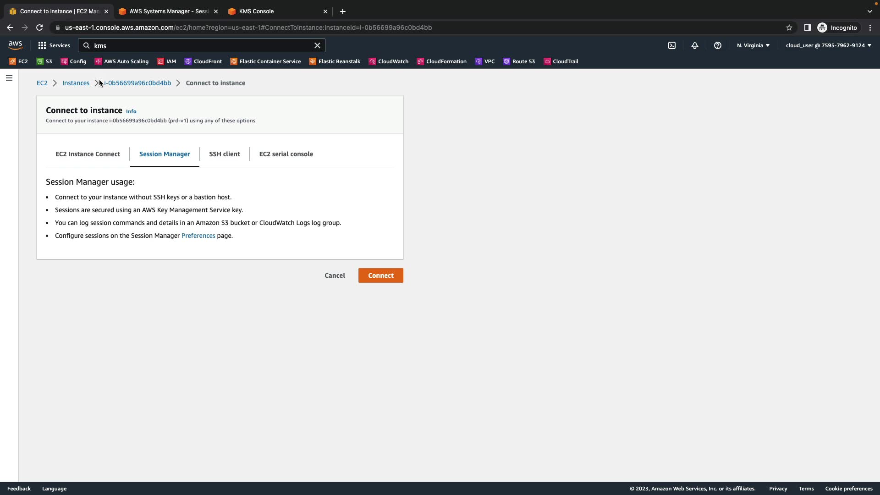Click the Instances breadcrumb link
This screenshot has width=880, height=495.
tap(76, 83)
